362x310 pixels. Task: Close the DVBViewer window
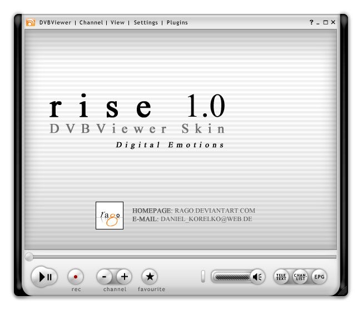coord(333,22)
